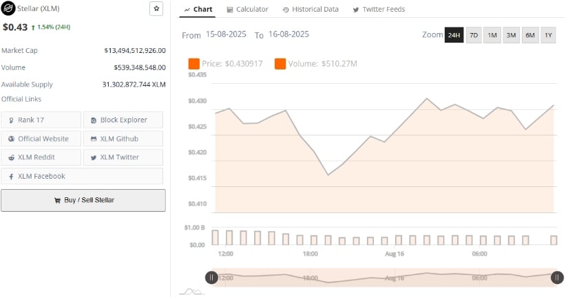Click the Historical Data clock icon
The height and width of the screenshot is (297, 568).
(x=286, y=10)
